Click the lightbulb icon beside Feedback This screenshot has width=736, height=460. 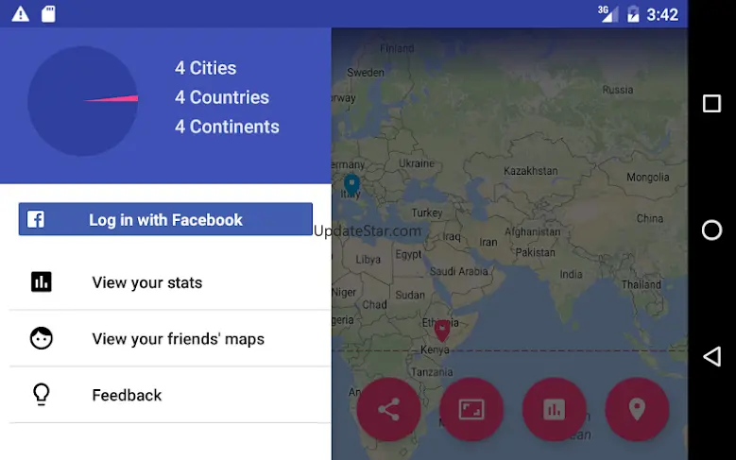coord(42,394)
